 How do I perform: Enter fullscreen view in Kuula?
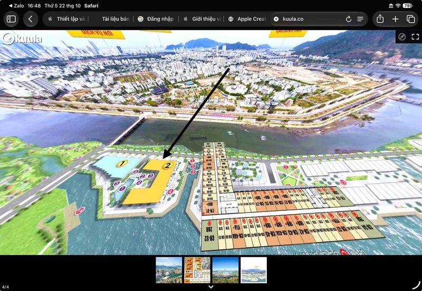[415, 37]
